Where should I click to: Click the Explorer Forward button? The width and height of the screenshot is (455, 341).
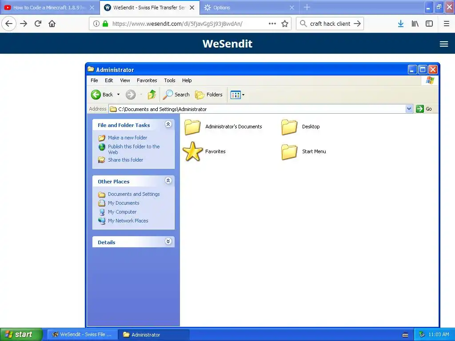(131, 95)
